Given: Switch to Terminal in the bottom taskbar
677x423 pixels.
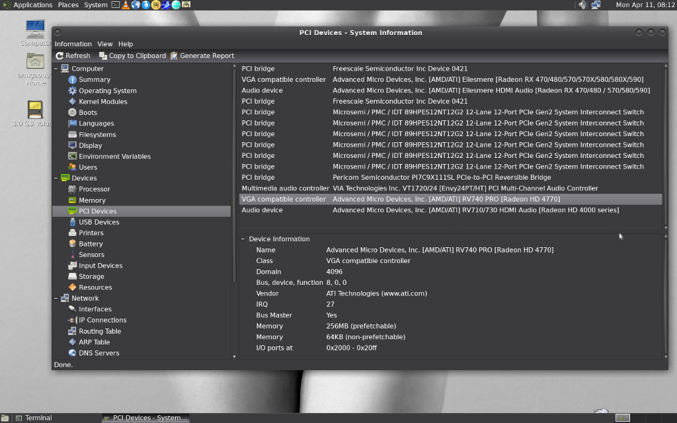Looking at the screenshot, I should pyautogui.click(x=34, y=418).
